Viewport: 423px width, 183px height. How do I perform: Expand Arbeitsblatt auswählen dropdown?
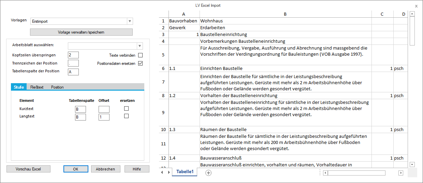point(140,46)
